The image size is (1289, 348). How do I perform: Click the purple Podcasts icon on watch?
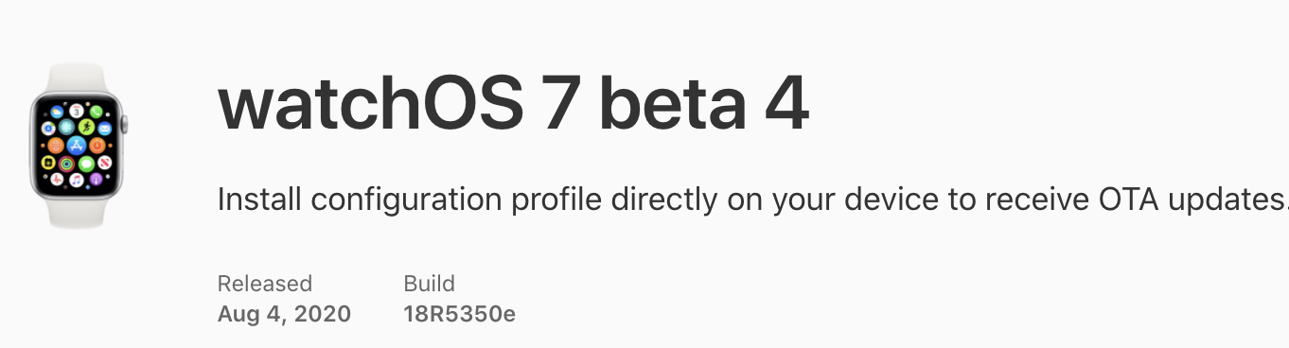(96, 180)
